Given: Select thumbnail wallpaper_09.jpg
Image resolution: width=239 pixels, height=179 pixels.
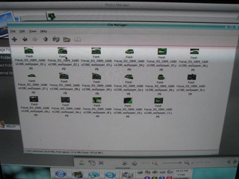Looking at the screenshot, I should click(97, 76).
